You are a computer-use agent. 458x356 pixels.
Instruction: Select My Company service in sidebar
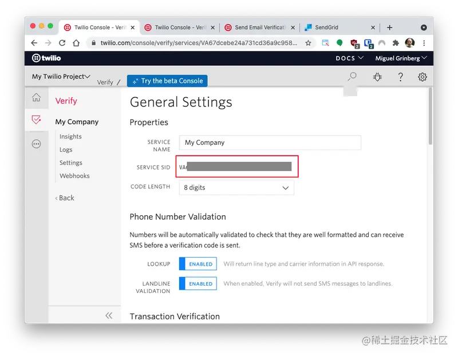(77, 122)
